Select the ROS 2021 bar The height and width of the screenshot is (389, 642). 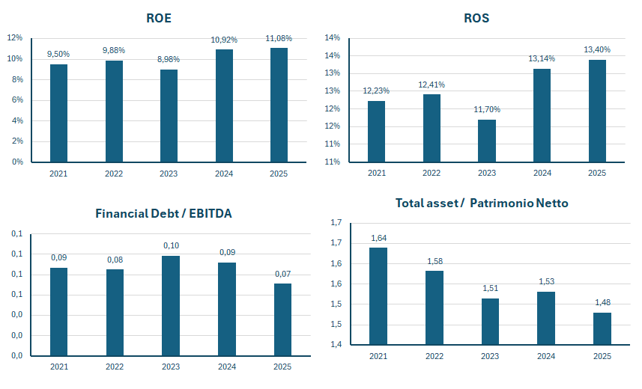pyautogui.click(x=376, y=132)
